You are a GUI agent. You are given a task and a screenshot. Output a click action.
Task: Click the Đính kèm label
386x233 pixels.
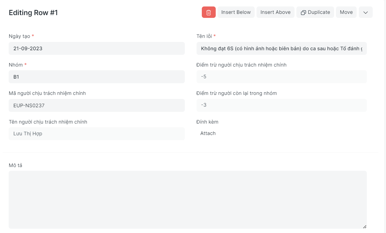pos(207,122)
